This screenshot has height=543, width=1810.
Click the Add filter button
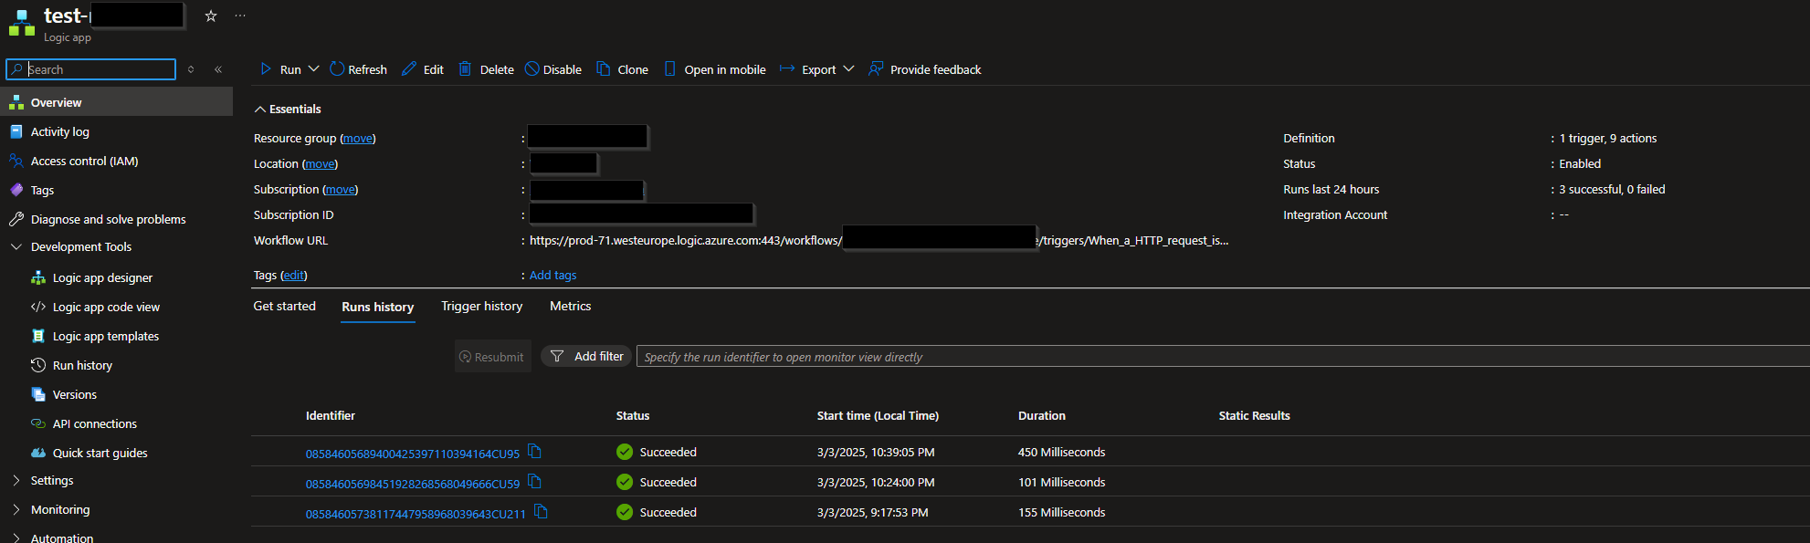pos(586,357)
